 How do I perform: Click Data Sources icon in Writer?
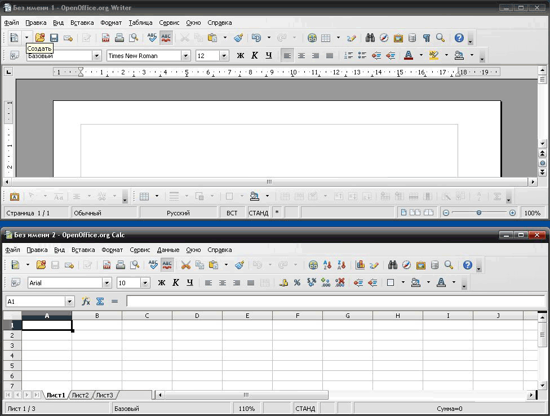click(x=412, y=38)
